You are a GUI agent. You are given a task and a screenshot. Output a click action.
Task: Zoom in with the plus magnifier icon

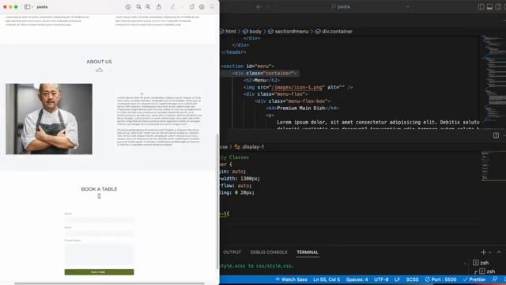tap(148, 7)
